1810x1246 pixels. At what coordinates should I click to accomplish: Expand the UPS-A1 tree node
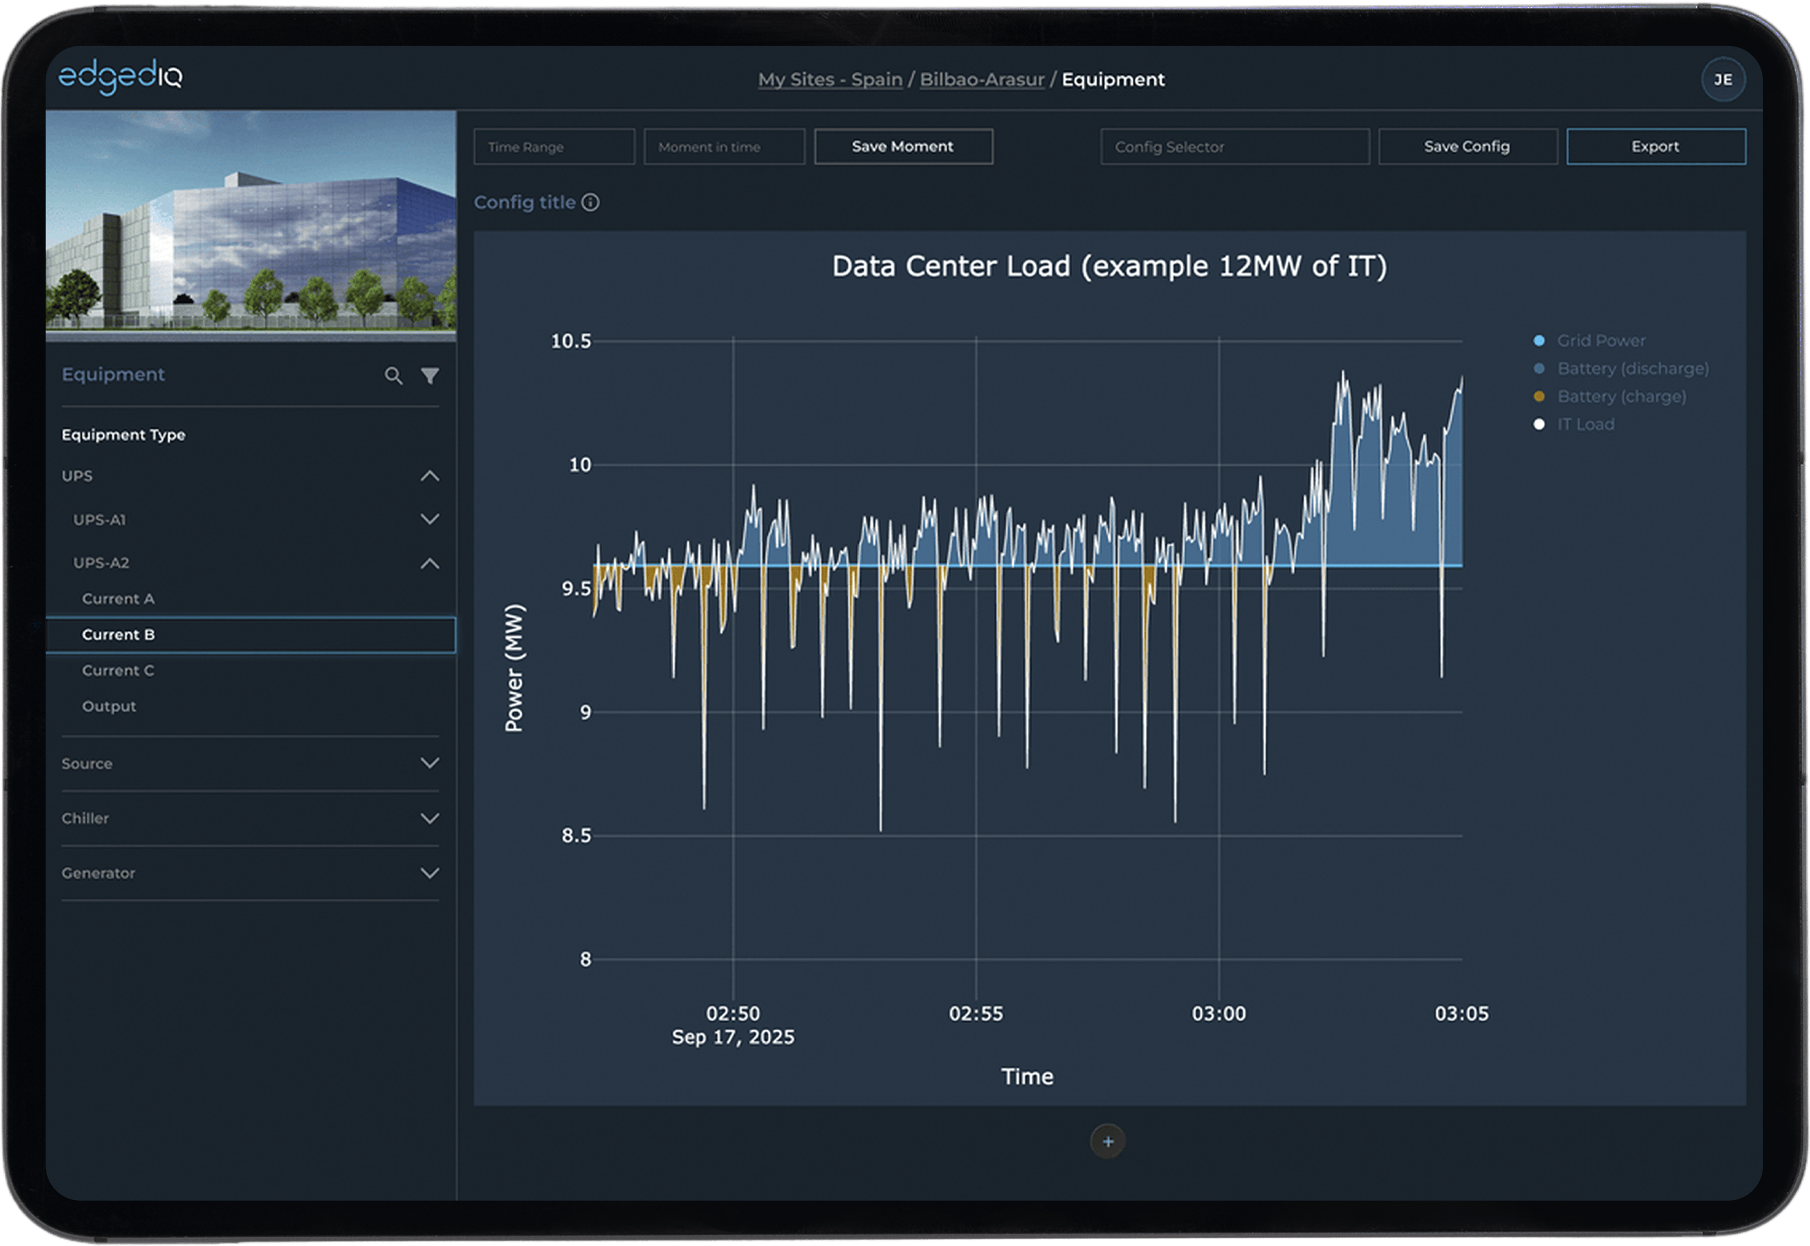[430, 520]
